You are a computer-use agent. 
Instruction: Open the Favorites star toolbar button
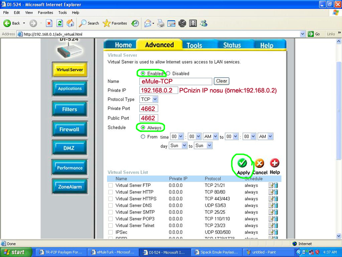115,23
